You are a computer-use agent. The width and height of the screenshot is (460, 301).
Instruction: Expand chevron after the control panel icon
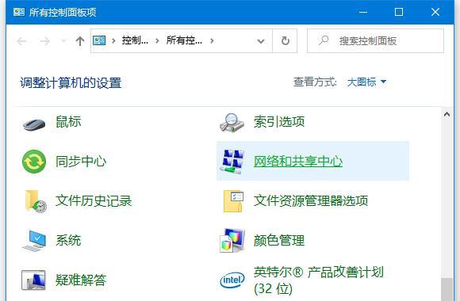113,40
